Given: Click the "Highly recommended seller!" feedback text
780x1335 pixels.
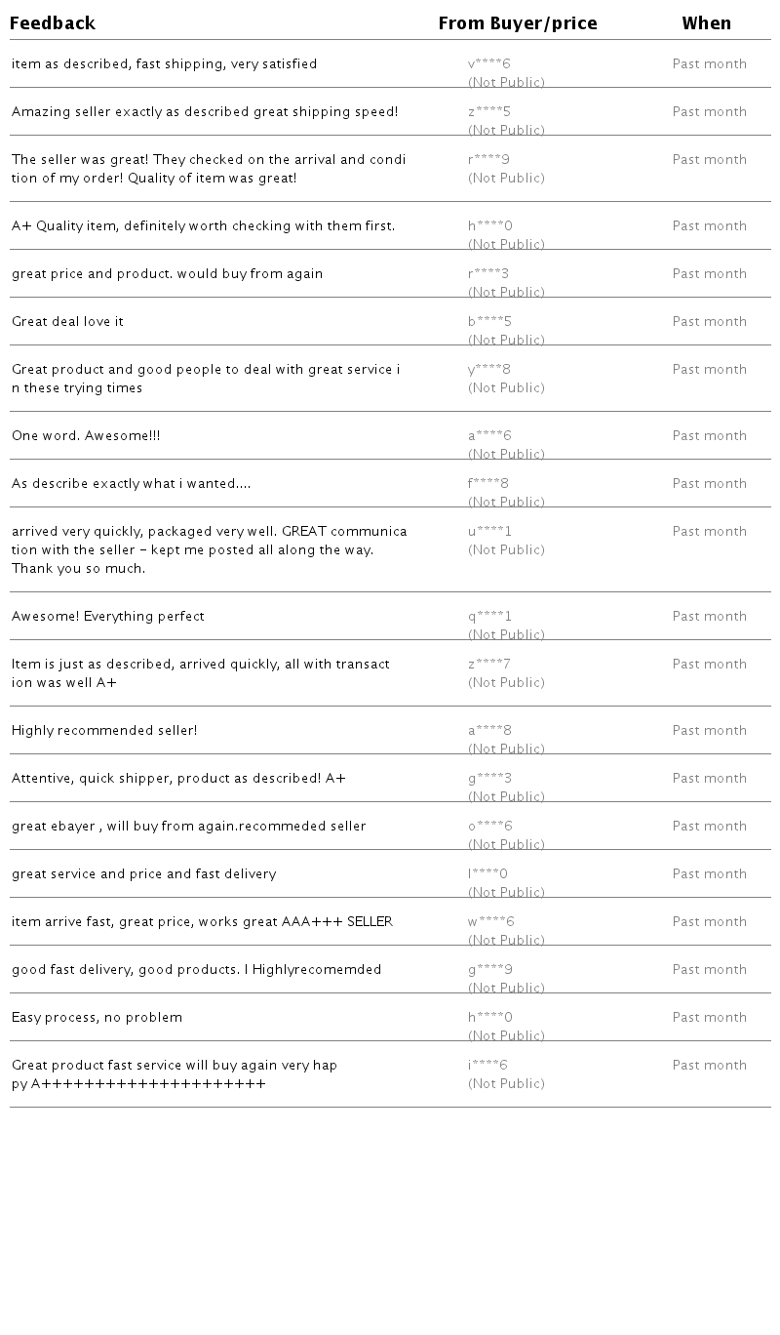Looking at the screenshot, I should tap(104, 731).
